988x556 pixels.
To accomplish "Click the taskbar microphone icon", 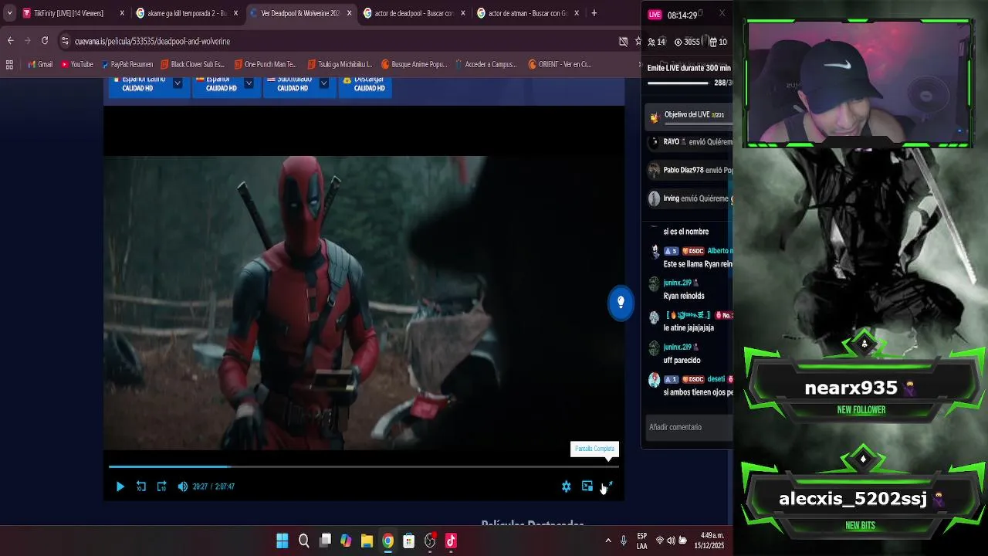I will (x=624, y=541).
